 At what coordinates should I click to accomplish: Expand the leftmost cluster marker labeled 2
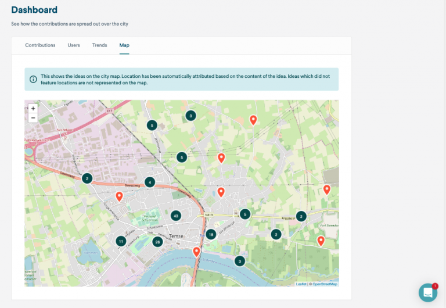(x=87, y=178)
